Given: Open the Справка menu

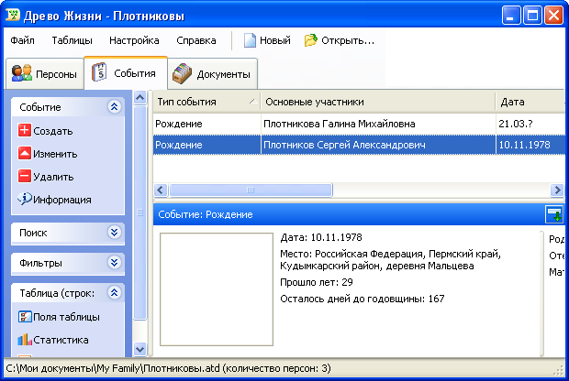Looking at the screenshot, I should pyautogui.click(x=196, y=40).
